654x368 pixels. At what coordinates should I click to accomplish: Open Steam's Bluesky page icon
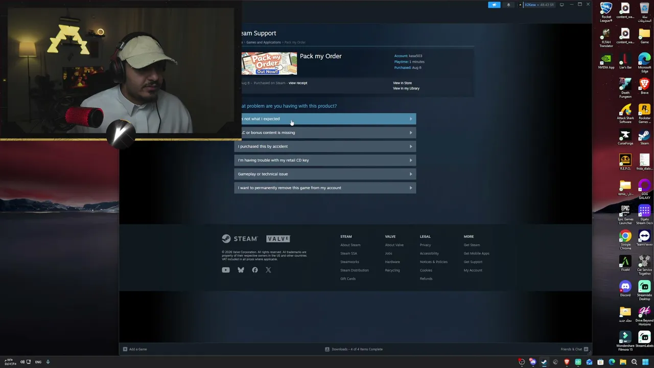click(241, 270)
